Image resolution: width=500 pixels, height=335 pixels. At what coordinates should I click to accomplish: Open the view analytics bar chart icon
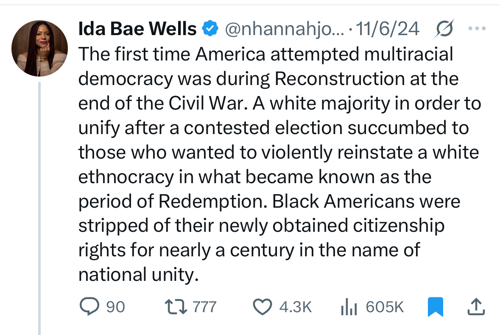348,307
